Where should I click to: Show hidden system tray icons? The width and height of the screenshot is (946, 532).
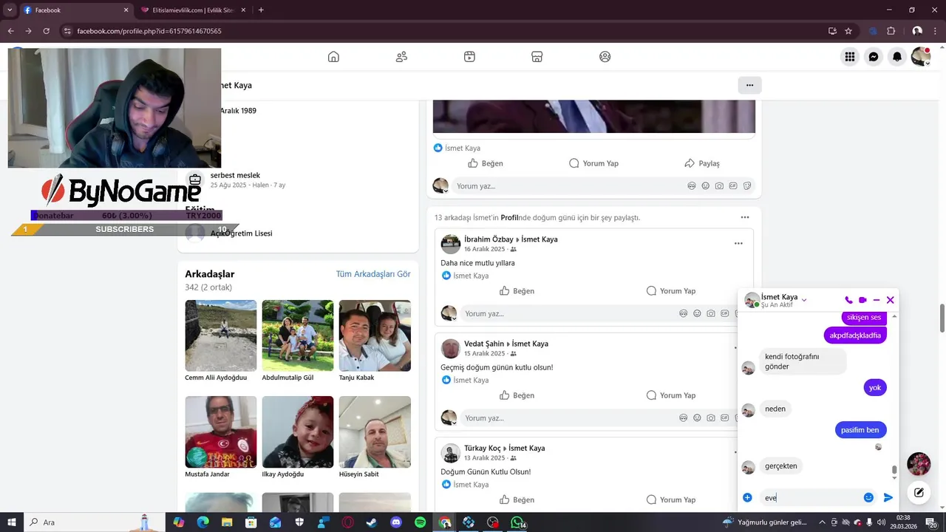[823, 522]
